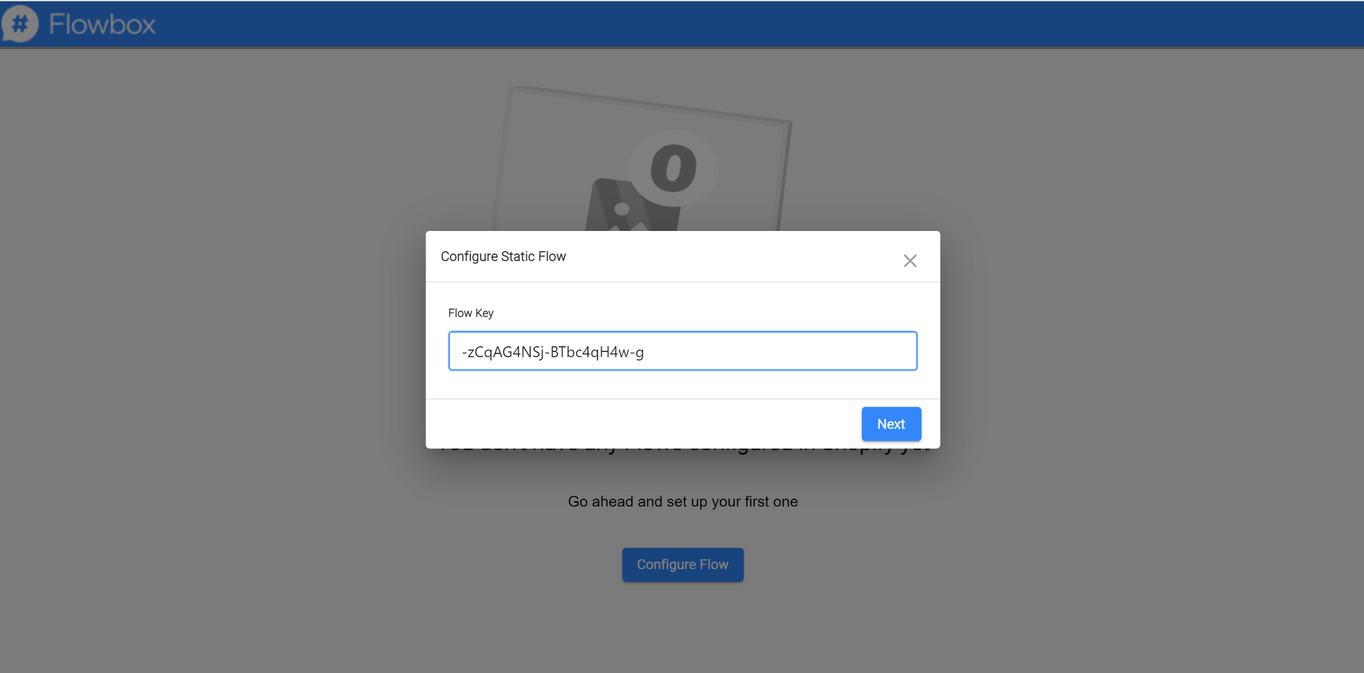
Task: Click the Flow Key field label
Action: (x=471, y=313)
